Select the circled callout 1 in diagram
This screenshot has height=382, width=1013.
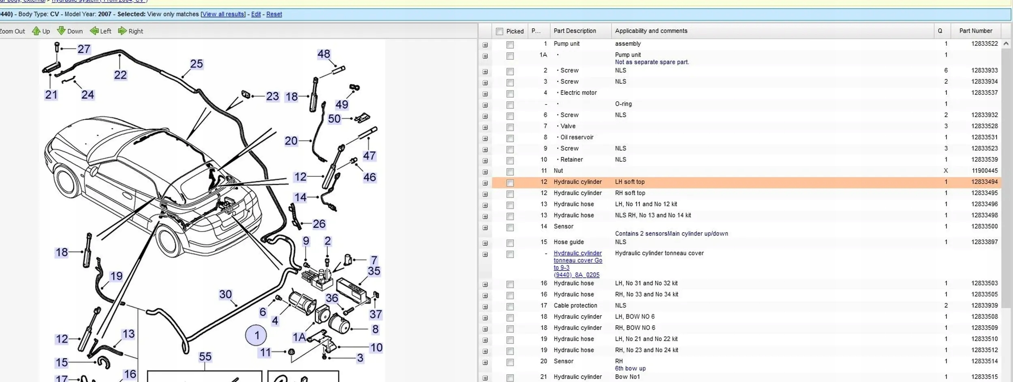click(256, 335)
